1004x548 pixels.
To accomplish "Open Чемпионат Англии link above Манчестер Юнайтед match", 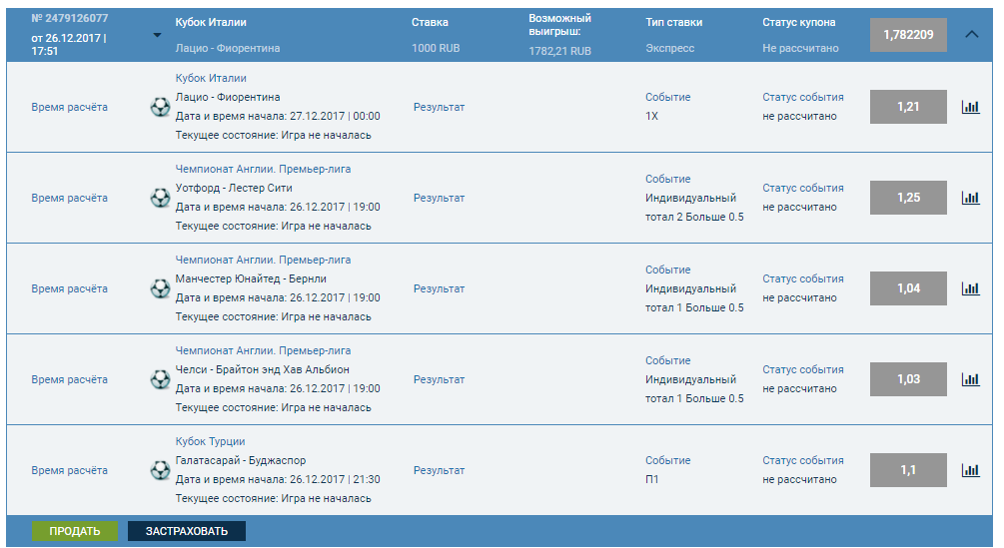I will click(x=263, y=260).
